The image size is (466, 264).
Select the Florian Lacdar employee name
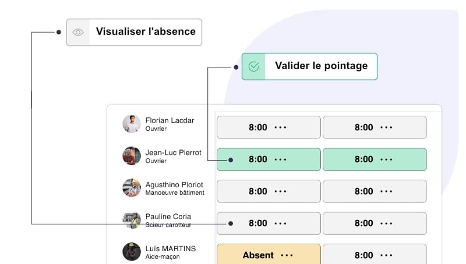point(170,120)
